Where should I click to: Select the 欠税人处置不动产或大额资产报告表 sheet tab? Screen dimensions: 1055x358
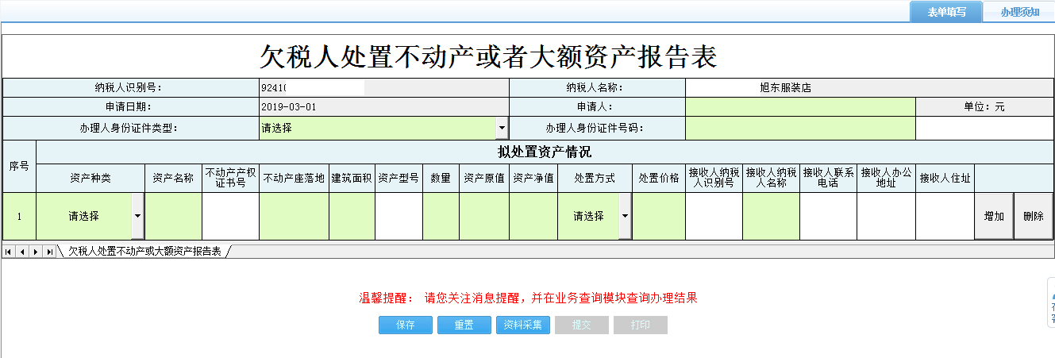click(x=144, y=252)
